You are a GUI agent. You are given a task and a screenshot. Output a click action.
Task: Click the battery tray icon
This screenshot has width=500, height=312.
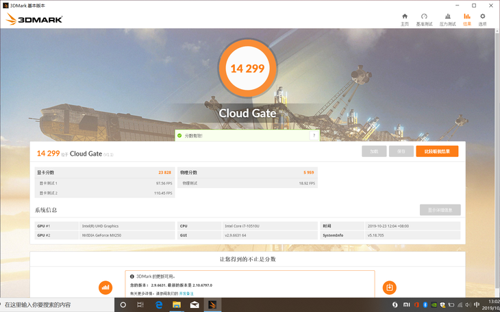pos(451,304)
